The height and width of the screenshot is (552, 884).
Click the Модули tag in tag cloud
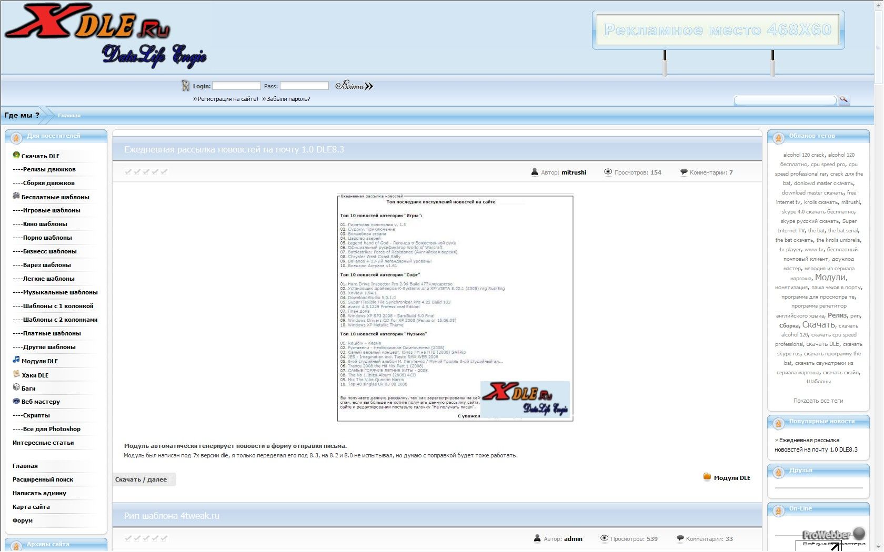(x=830, y=277)
